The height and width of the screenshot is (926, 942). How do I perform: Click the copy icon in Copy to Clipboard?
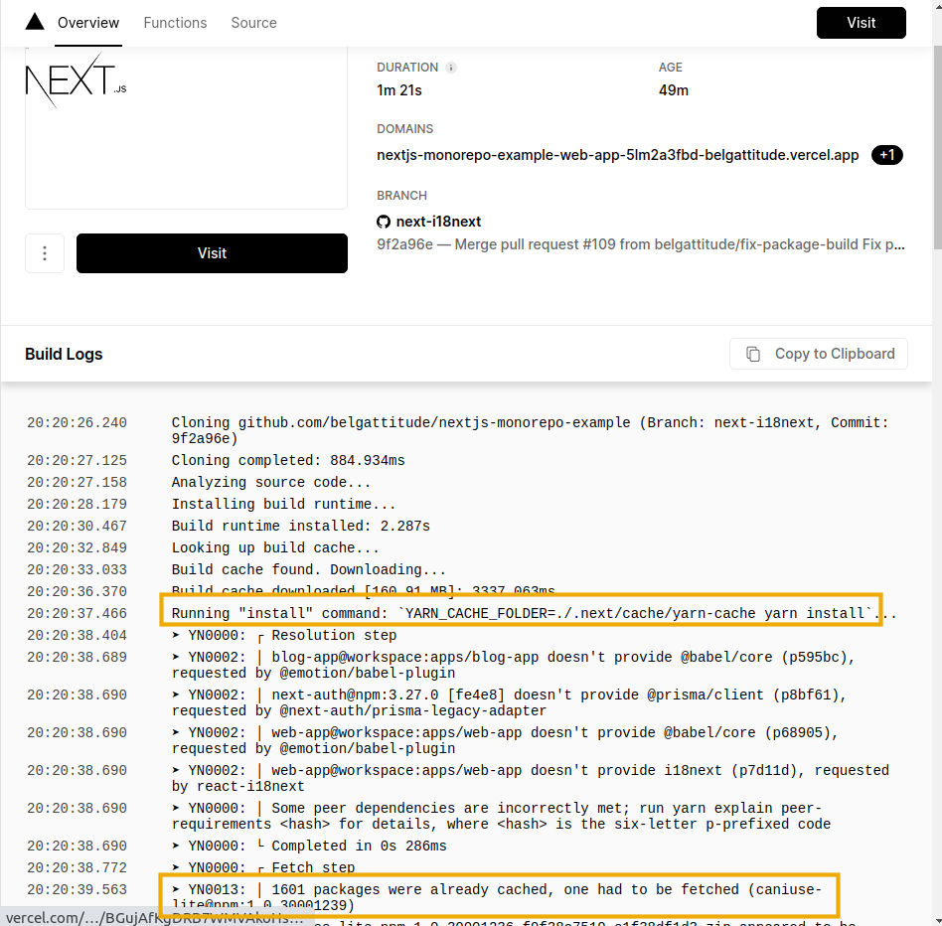[752, 354]
